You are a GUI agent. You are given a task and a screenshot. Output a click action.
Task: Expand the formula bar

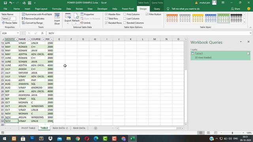point(250,33)
